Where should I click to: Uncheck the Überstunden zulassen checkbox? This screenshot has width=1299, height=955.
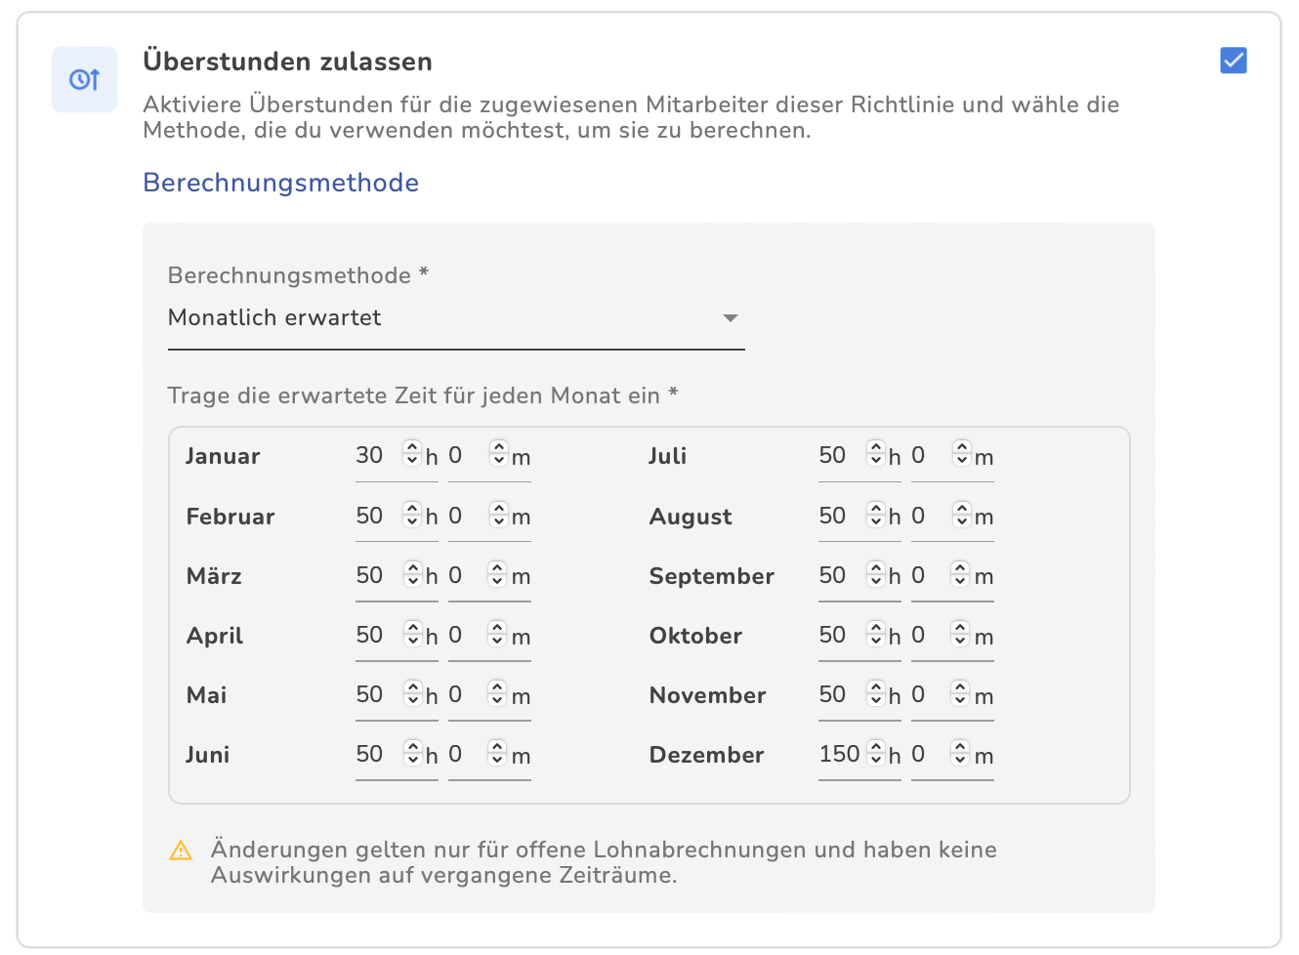coord(1234,61)
